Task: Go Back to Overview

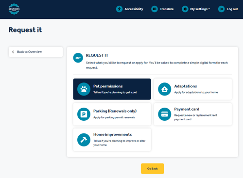Action: [x=35, y=52]
